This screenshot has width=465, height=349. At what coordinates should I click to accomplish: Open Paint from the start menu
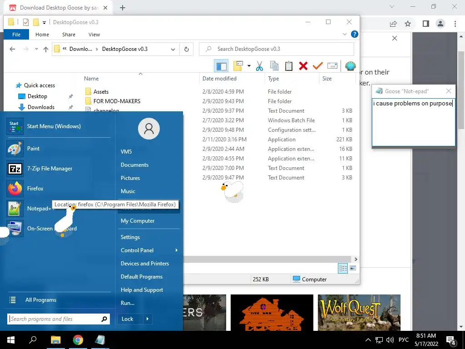[x=33, y=149]
